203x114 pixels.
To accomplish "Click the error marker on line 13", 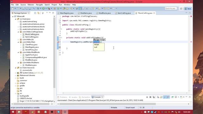I will [x=58, y=42].
